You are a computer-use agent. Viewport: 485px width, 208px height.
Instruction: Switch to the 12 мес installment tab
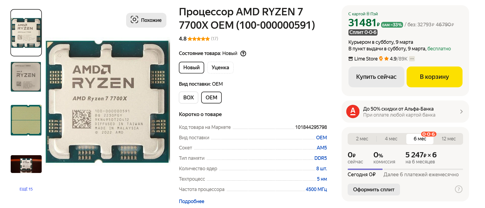pos(448,139)
